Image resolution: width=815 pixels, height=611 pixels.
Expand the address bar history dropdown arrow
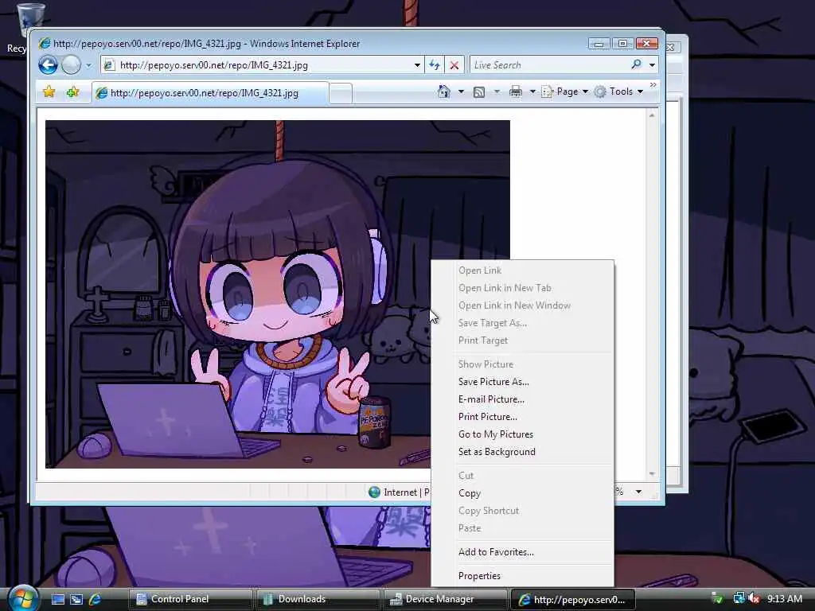417,65
